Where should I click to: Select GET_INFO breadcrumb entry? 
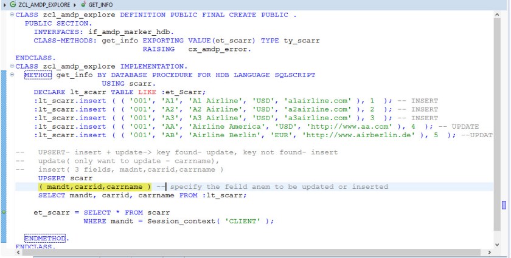101,5
